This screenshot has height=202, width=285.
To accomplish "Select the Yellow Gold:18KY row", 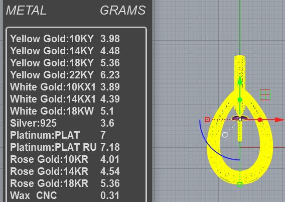I will coord(65,63).
